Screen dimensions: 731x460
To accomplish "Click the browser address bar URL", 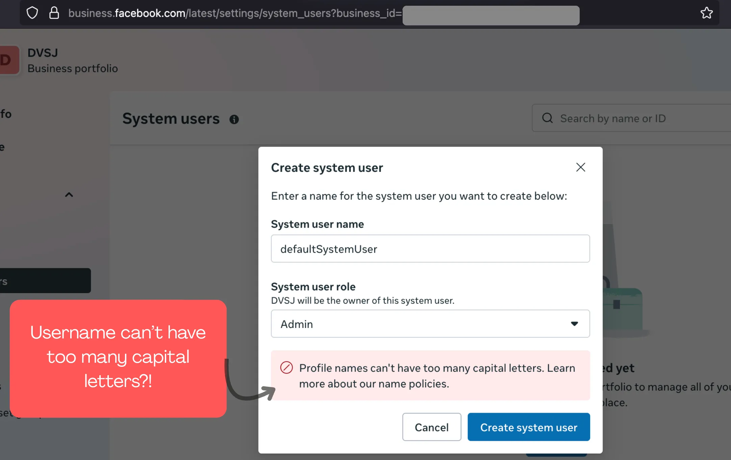I will point(234,13).
